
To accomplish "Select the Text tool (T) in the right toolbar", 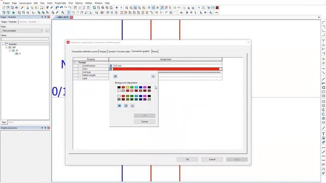I will pyautogui.click(x=323, y=134).
